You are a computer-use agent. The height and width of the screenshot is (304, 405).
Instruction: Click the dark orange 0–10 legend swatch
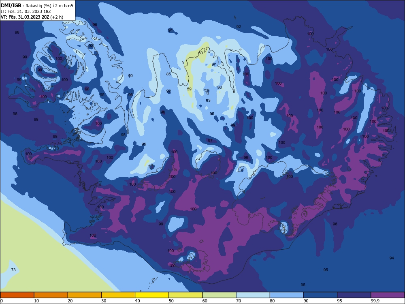[x=17, y=295]
